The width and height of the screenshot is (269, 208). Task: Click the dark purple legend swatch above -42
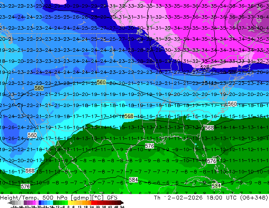pyautogui.click(x=25, y=202)
